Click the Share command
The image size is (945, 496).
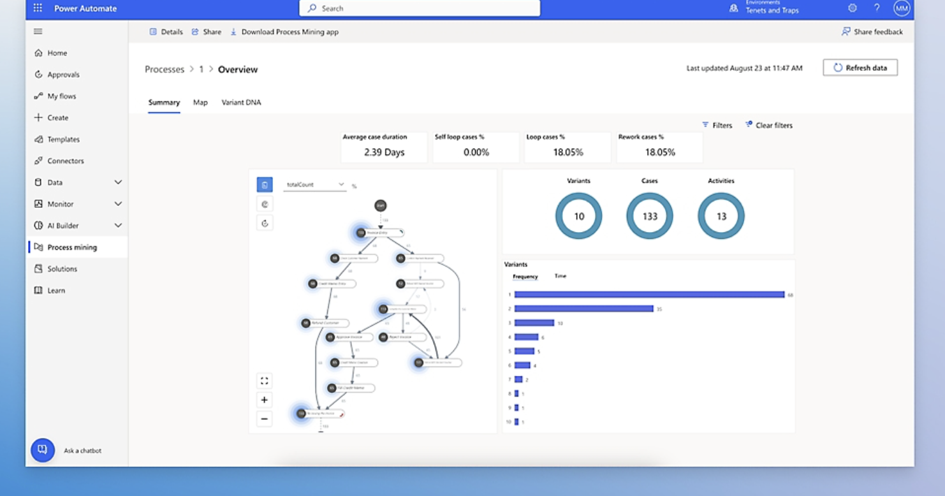pyautogui.click(x=207, y=32)
